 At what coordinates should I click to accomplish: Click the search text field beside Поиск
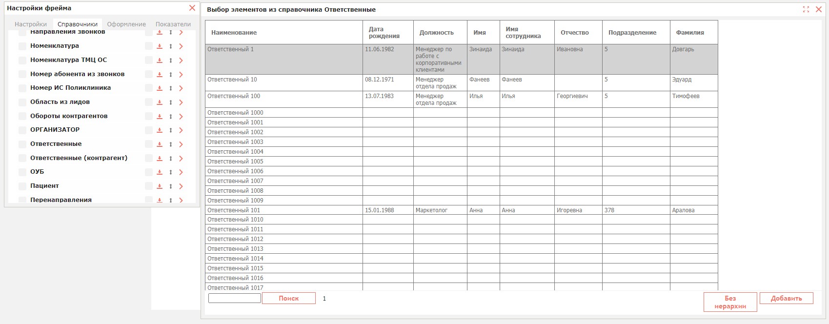tap(235, 298)
